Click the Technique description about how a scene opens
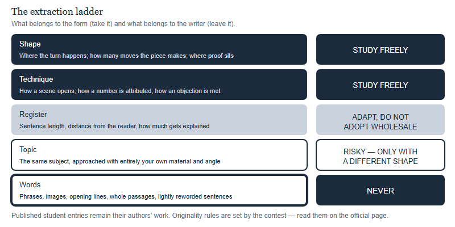The height and width of the screenshot is (227, 455). tap(120, 91)
